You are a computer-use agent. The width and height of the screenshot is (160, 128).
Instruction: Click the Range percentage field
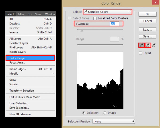point(114,39)
